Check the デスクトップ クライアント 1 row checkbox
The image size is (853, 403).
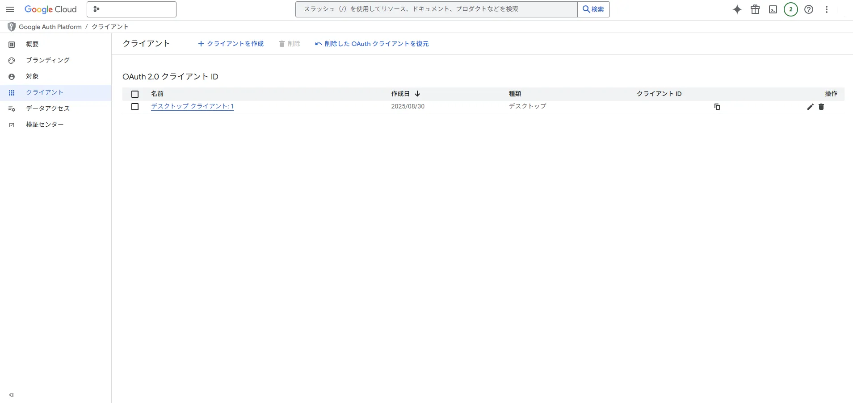(x=135, y=107)
